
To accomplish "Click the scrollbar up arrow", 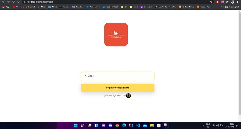I will pyautogui.click(x=240, y=11).
